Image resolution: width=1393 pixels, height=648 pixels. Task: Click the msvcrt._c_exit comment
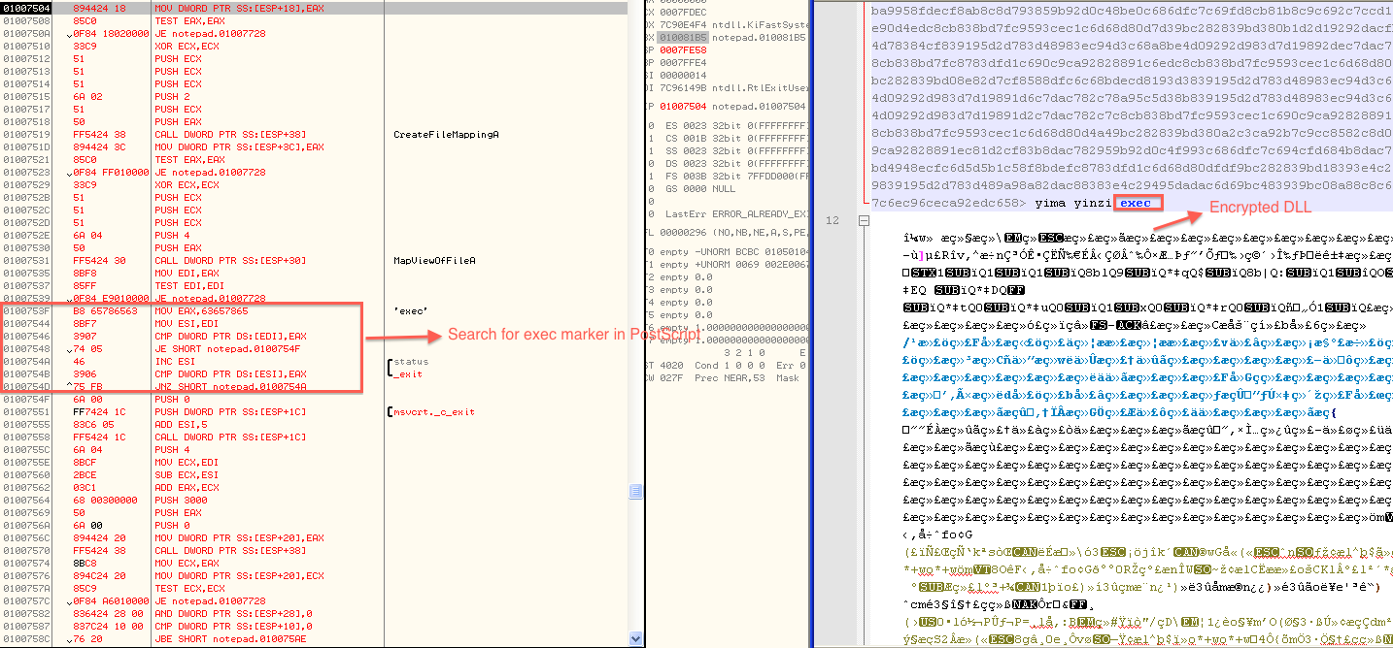(x=434, y=411)
